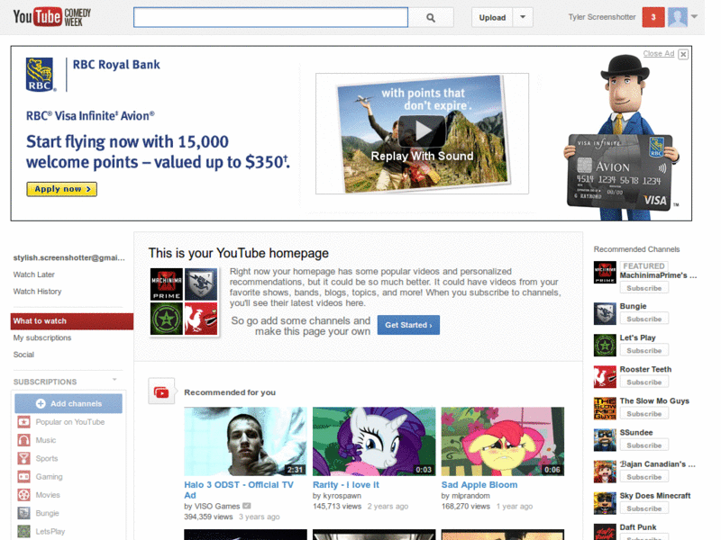The width and height of the screenshot is (721, 540).
Task: Close the ad with the X icon
Action: pos(683,54)
